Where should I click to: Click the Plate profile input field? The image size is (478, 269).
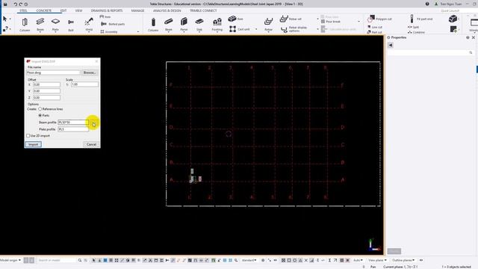point(73,129)
